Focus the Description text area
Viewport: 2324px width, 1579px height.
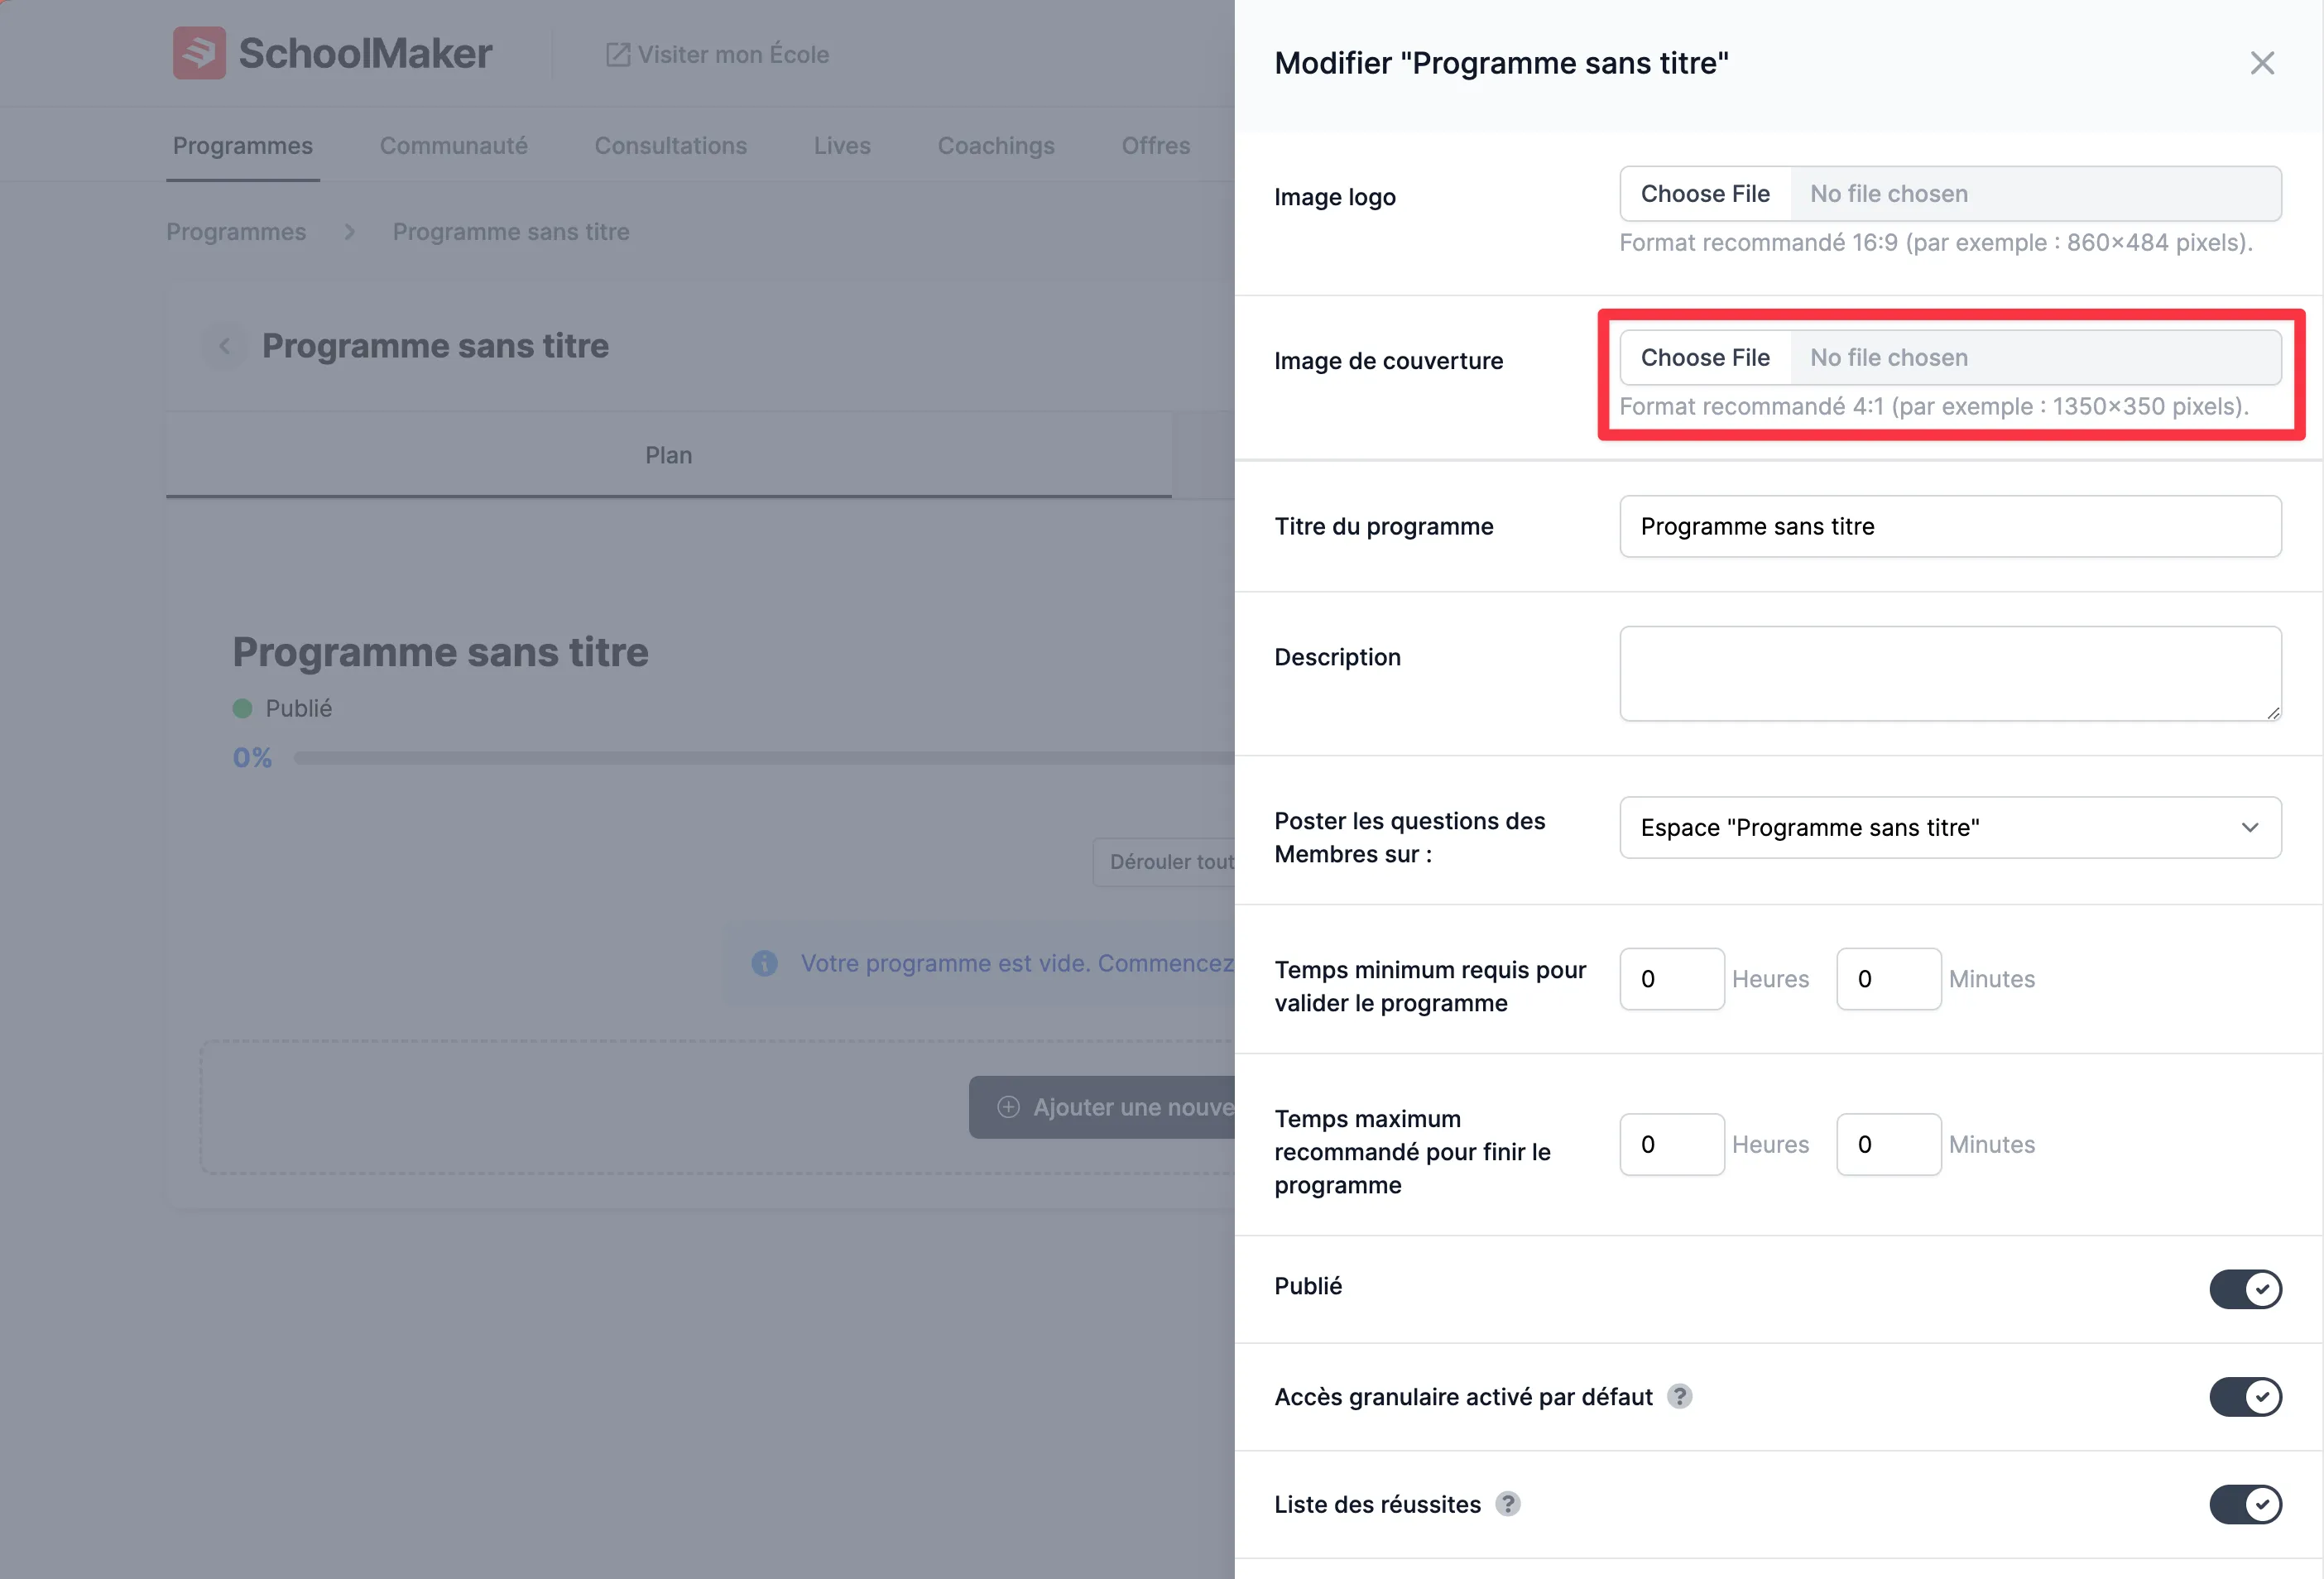[x=1950, y=674]
